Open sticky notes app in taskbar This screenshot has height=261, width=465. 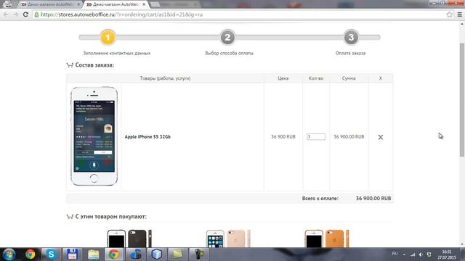click(177, 254)
